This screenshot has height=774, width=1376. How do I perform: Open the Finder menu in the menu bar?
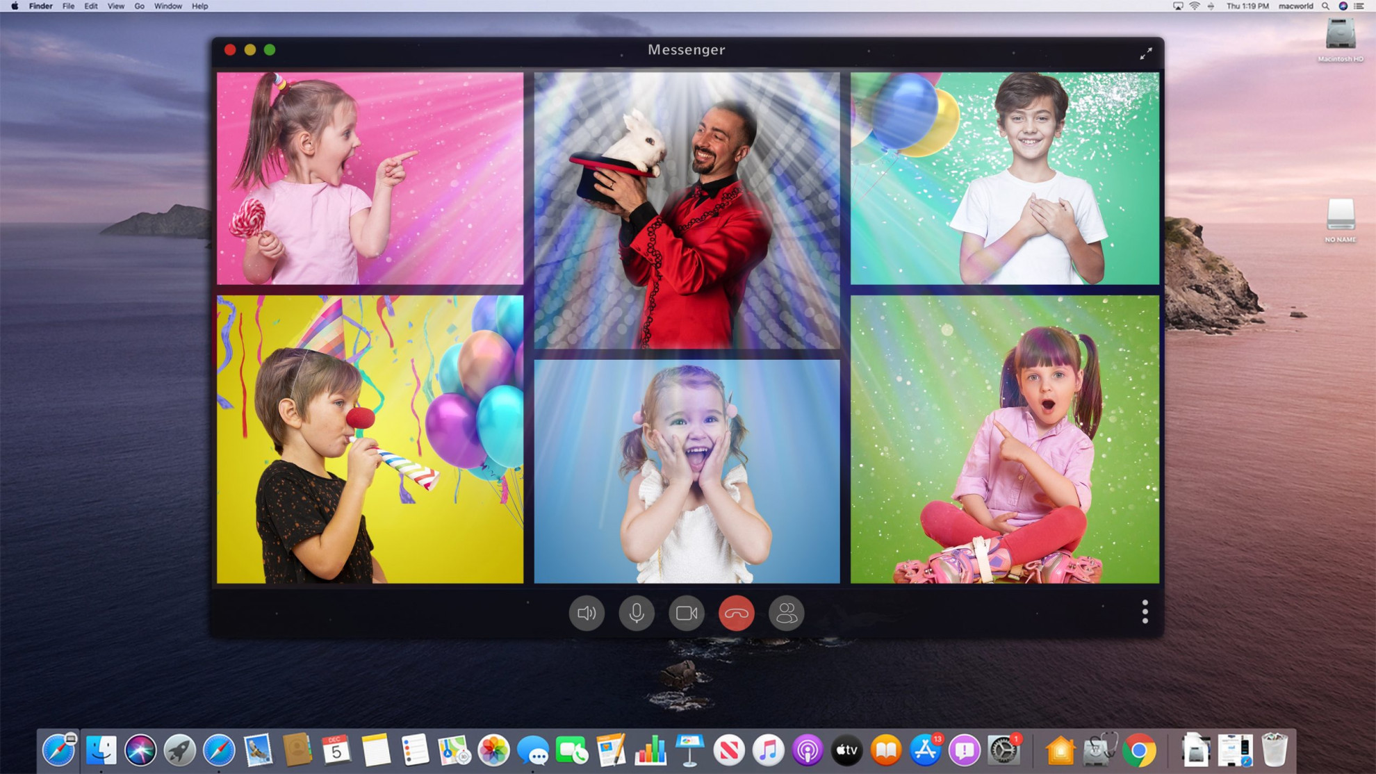click(x=41, y=6)
